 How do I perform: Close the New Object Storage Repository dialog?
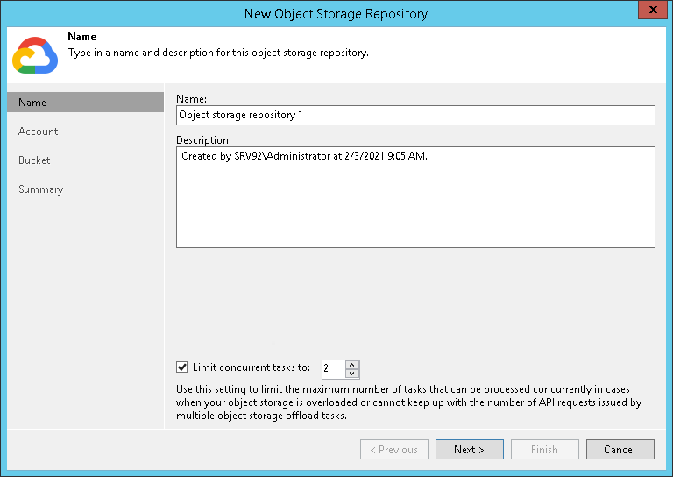coord(649,11)
